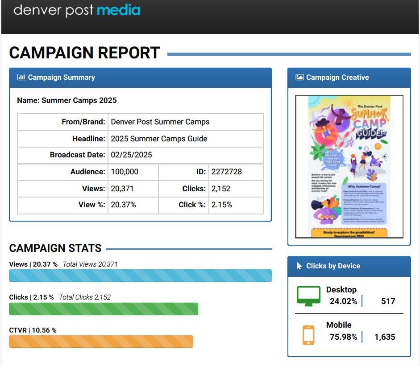The image size is (420, 366).
Task: Click the bar chart icon beside Campaign Summary
Action: coord(21,77)
